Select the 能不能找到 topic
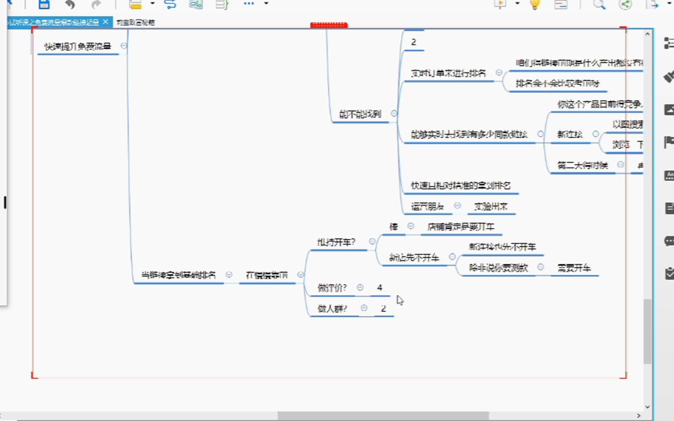This screenshot has height=421, width=674. (x=360, y=114)
